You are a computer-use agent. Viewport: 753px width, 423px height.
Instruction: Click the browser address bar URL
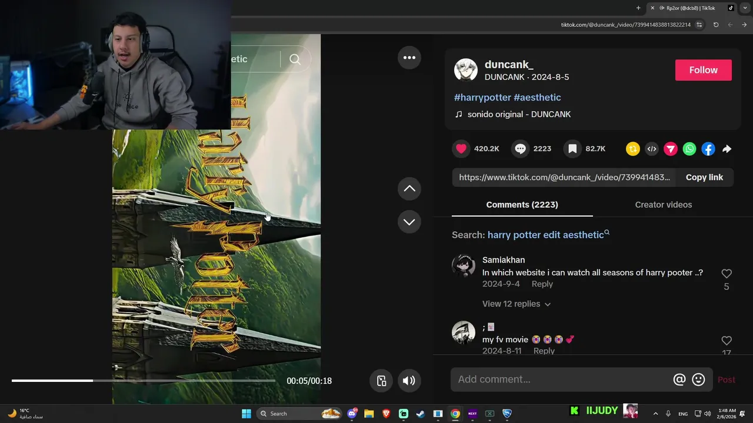(x=625, y=25)
